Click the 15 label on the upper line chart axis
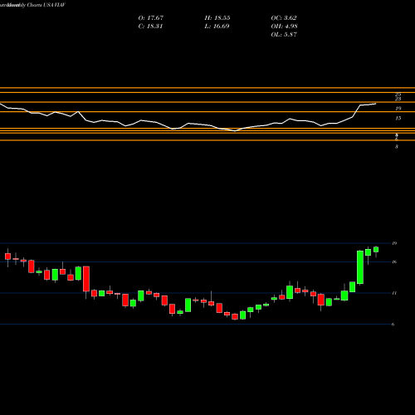Image resolution: width=415 pixels, height=415 pixels. click(398, 118)
